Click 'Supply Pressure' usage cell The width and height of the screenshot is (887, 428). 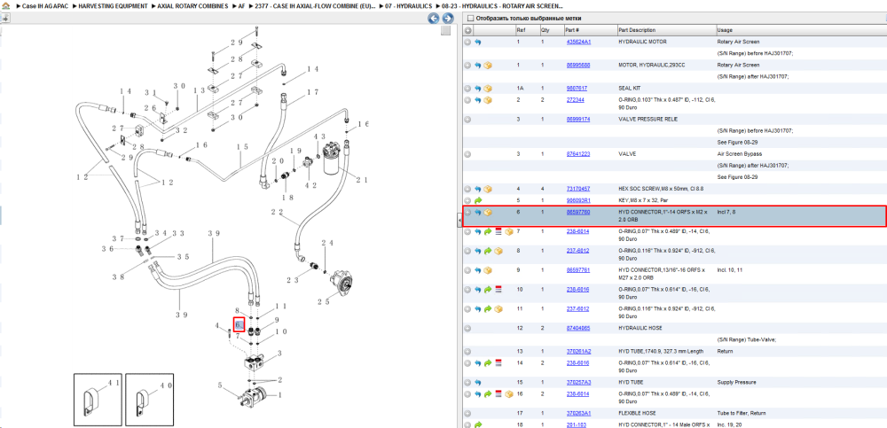point(736,382)
